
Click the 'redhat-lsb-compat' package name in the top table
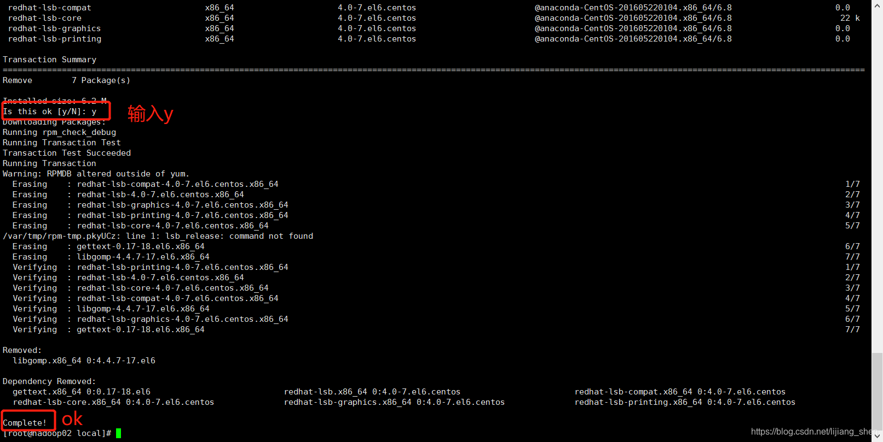(50, 8)
